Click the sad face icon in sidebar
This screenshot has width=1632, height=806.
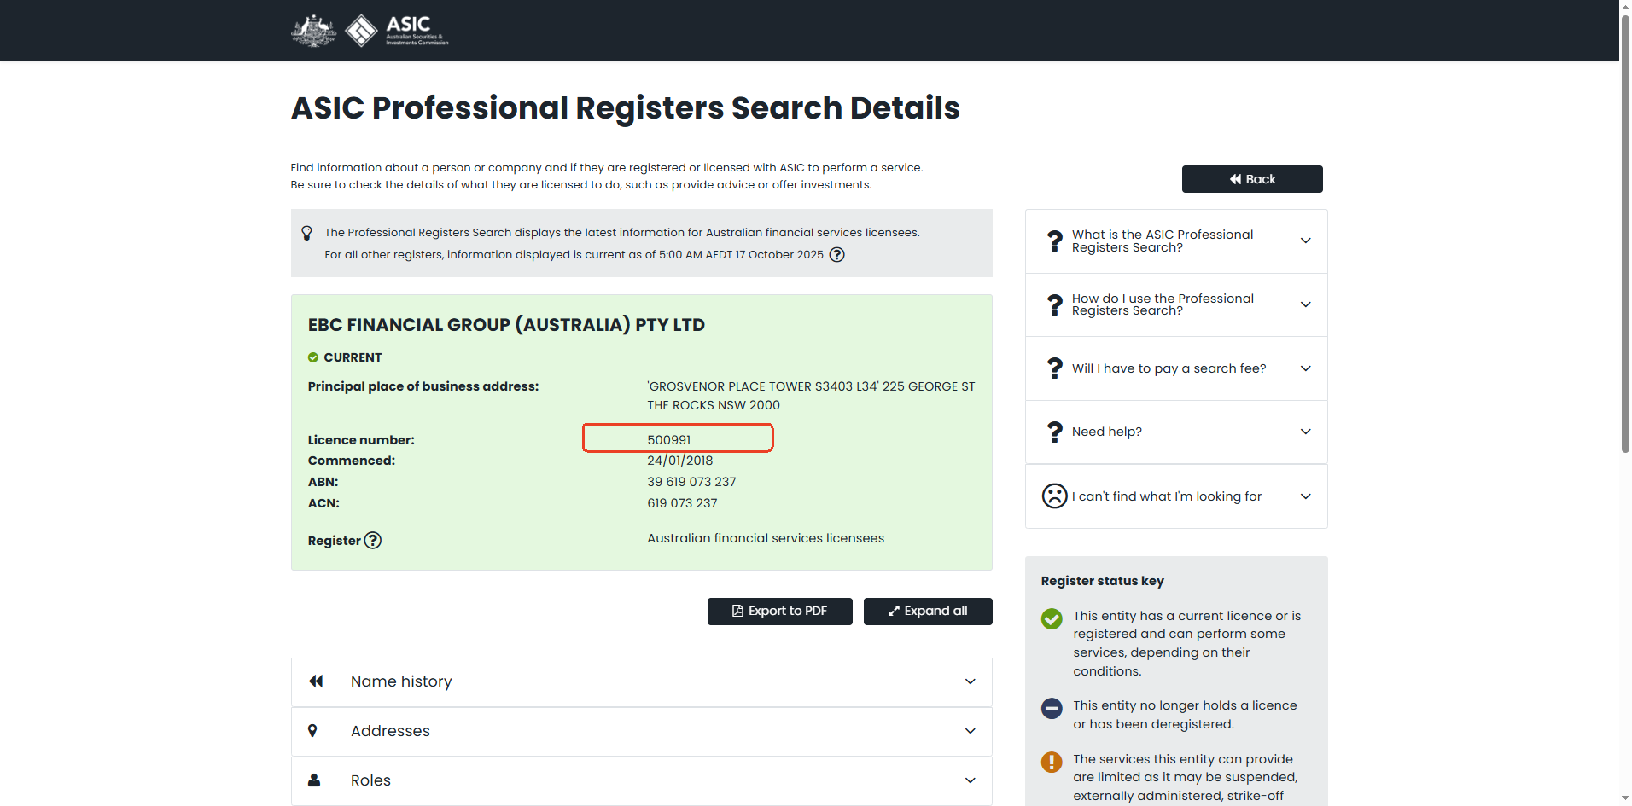pos(1055,496)
